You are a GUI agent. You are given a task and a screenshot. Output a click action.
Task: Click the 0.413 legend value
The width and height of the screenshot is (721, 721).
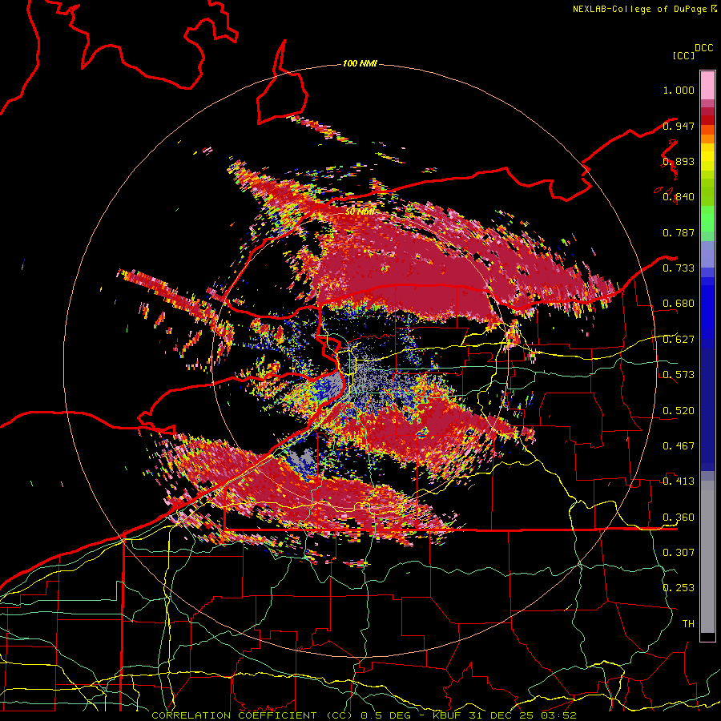[x=679, y=481]
